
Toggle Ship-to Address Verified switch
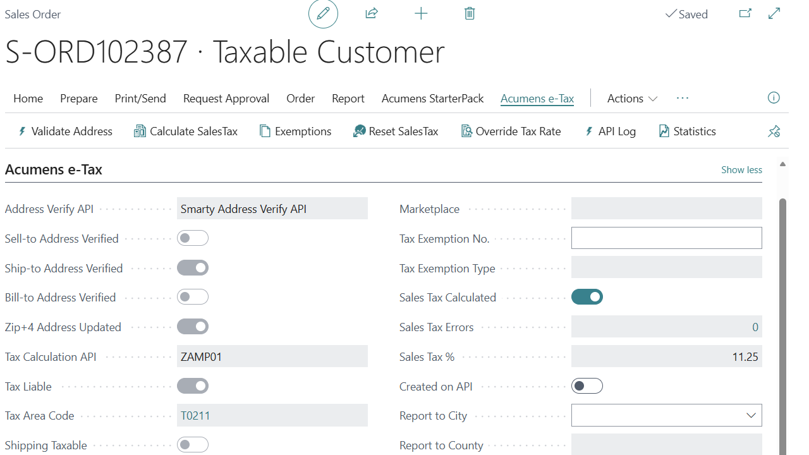tap(193, 268)
